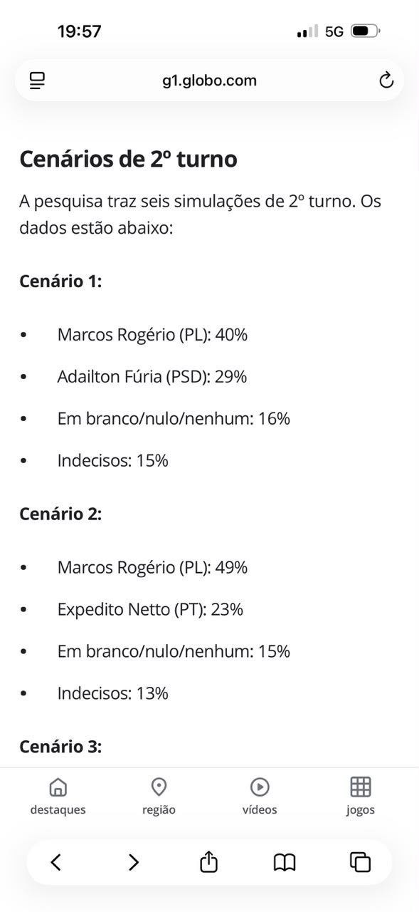419x912 pixels.
Task: Open the destaques home tab
Action: tap(58, 796)
